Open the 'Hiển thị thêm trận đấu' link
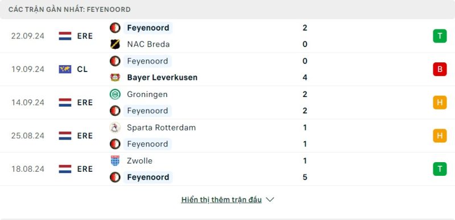Image resolution: width=455 pixels, height=220 pixels. (221, 200)
